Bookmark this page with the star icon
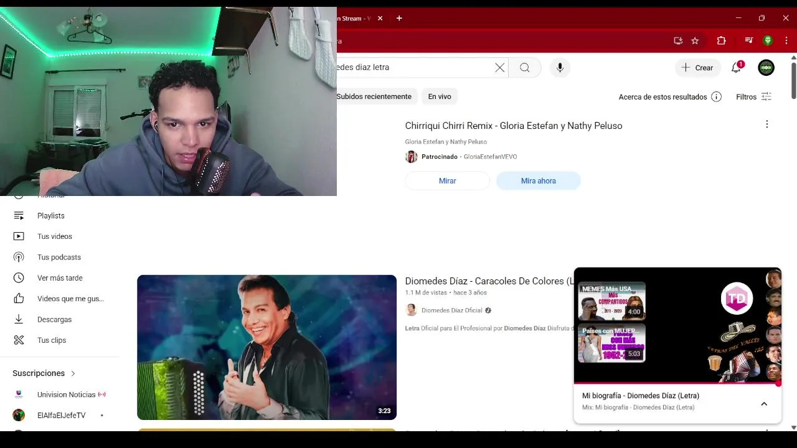 point(695,40)
